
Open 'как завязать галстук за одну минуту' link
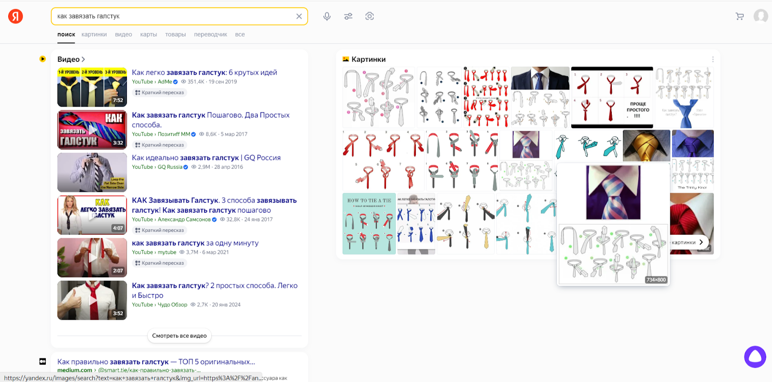(x=195, y=243)
